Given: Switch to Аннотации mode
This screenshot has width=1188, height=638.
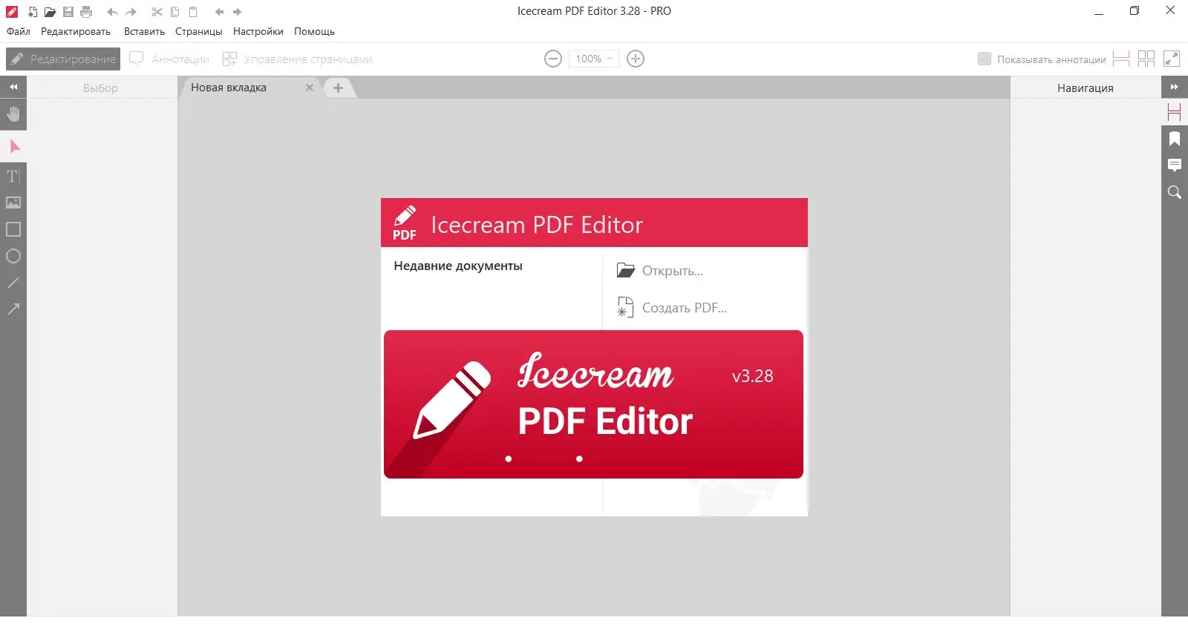Looking at the screenshot, I should [x=169, y=59].
